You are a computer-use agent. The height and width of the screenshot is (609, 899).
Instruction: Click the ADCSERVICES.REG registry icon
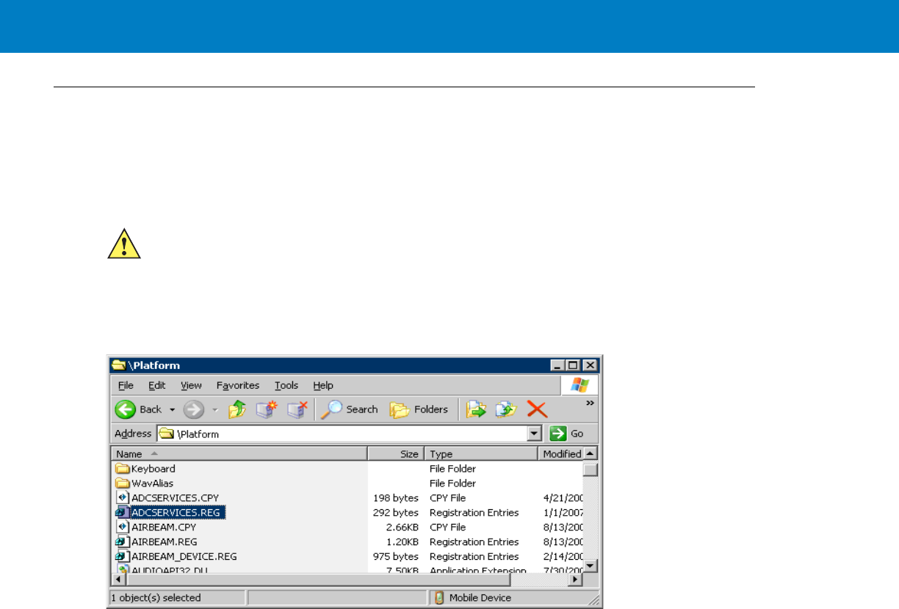point(123,513)
